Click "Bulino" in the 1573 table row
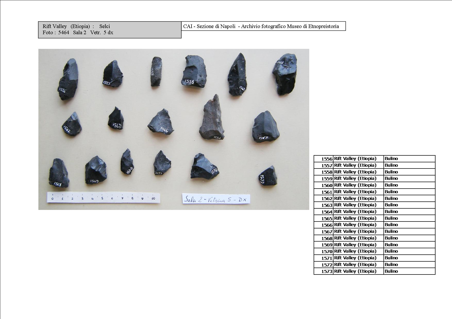 391,271
